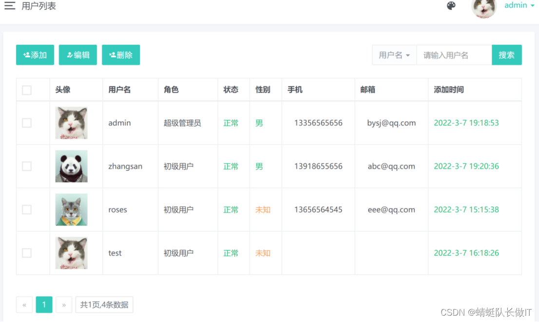Click email eee@qq.com

tap(391, 209)
